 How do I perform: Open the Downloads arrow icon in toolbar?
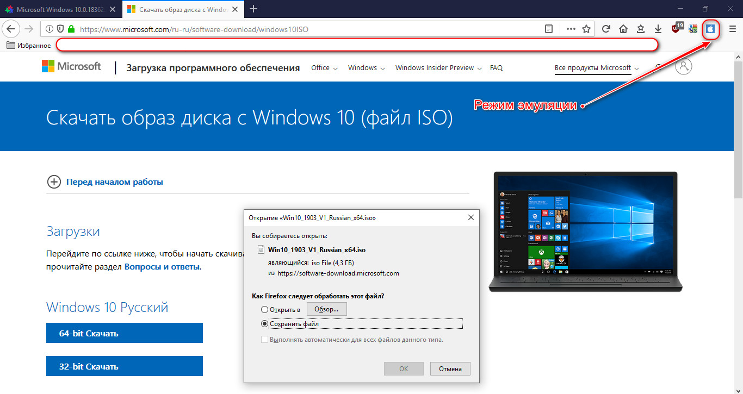coord(658,29)
